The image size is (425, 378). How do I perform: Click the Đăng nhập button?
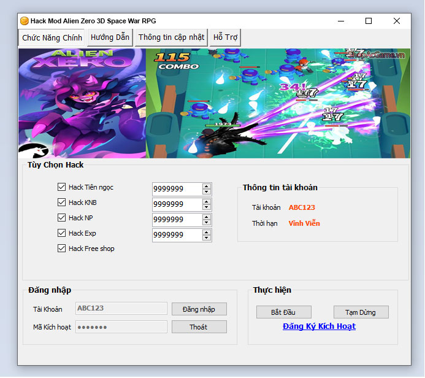click(199, 309)
